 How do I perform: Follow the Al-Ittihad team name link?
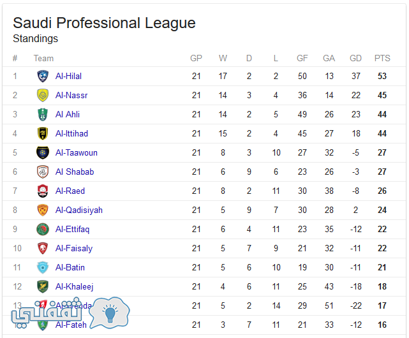[71, 133]
